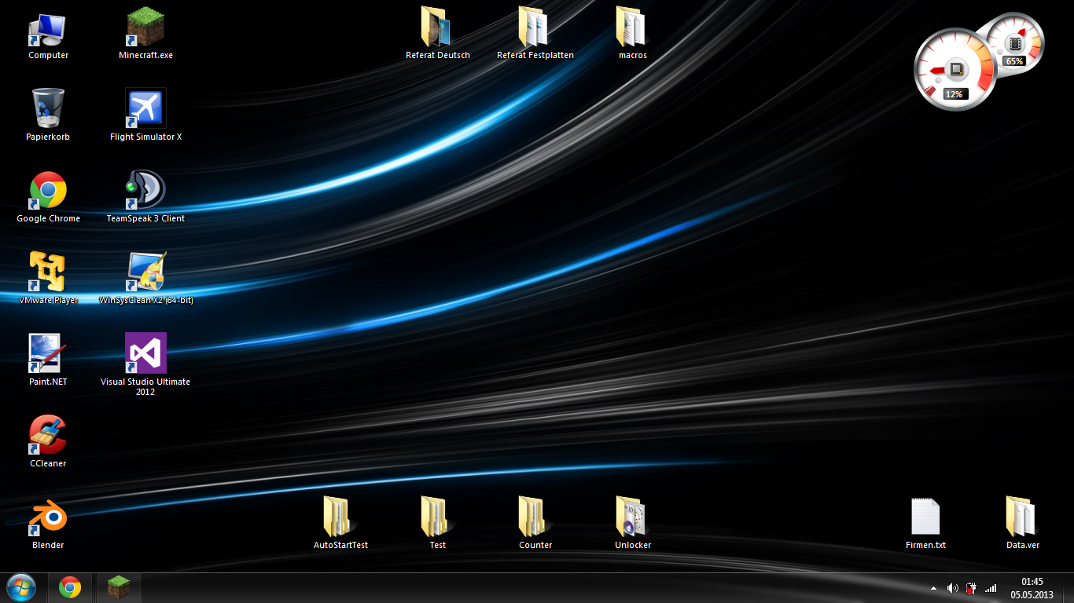The height and width of the screenshot is (603, 1074).
Task: Select the CCleaner desktop icon
Action: pyautogui.click(x=48, y=435)
